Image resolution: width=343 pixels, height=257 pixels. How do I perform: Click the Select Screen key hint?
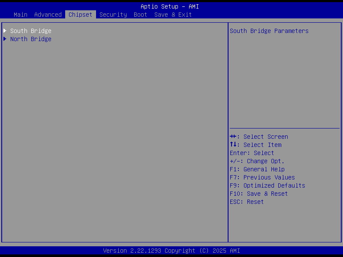(x=259, y=137)
